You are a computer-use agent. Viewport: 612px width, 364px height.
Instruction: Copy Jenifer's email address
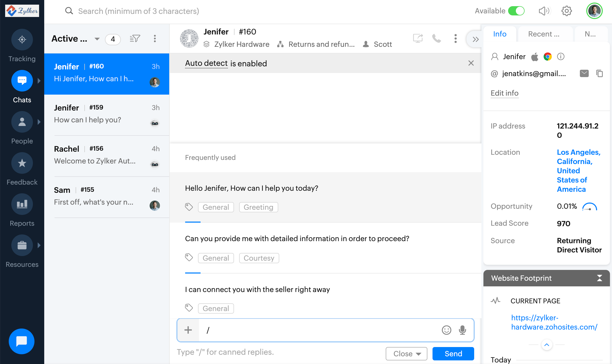(599, 74)
